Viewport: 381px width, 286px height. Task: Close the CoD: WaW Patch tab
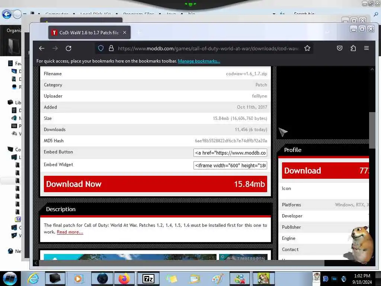tap(125, 32)
